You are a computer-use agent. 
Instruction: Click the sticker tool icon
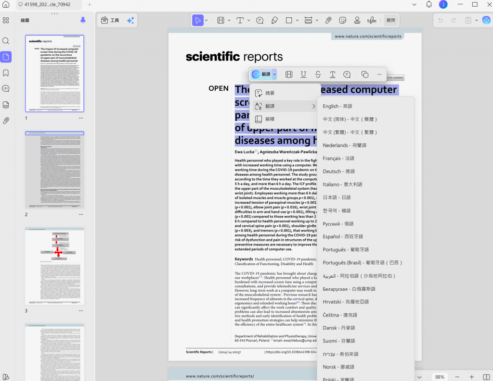click(x=343, y=20)
